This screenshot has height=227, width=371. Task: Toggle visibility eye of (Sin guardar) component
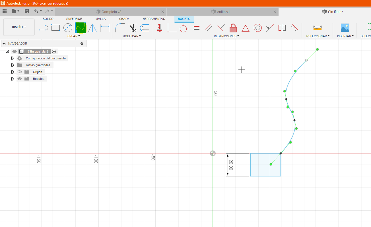15,51
